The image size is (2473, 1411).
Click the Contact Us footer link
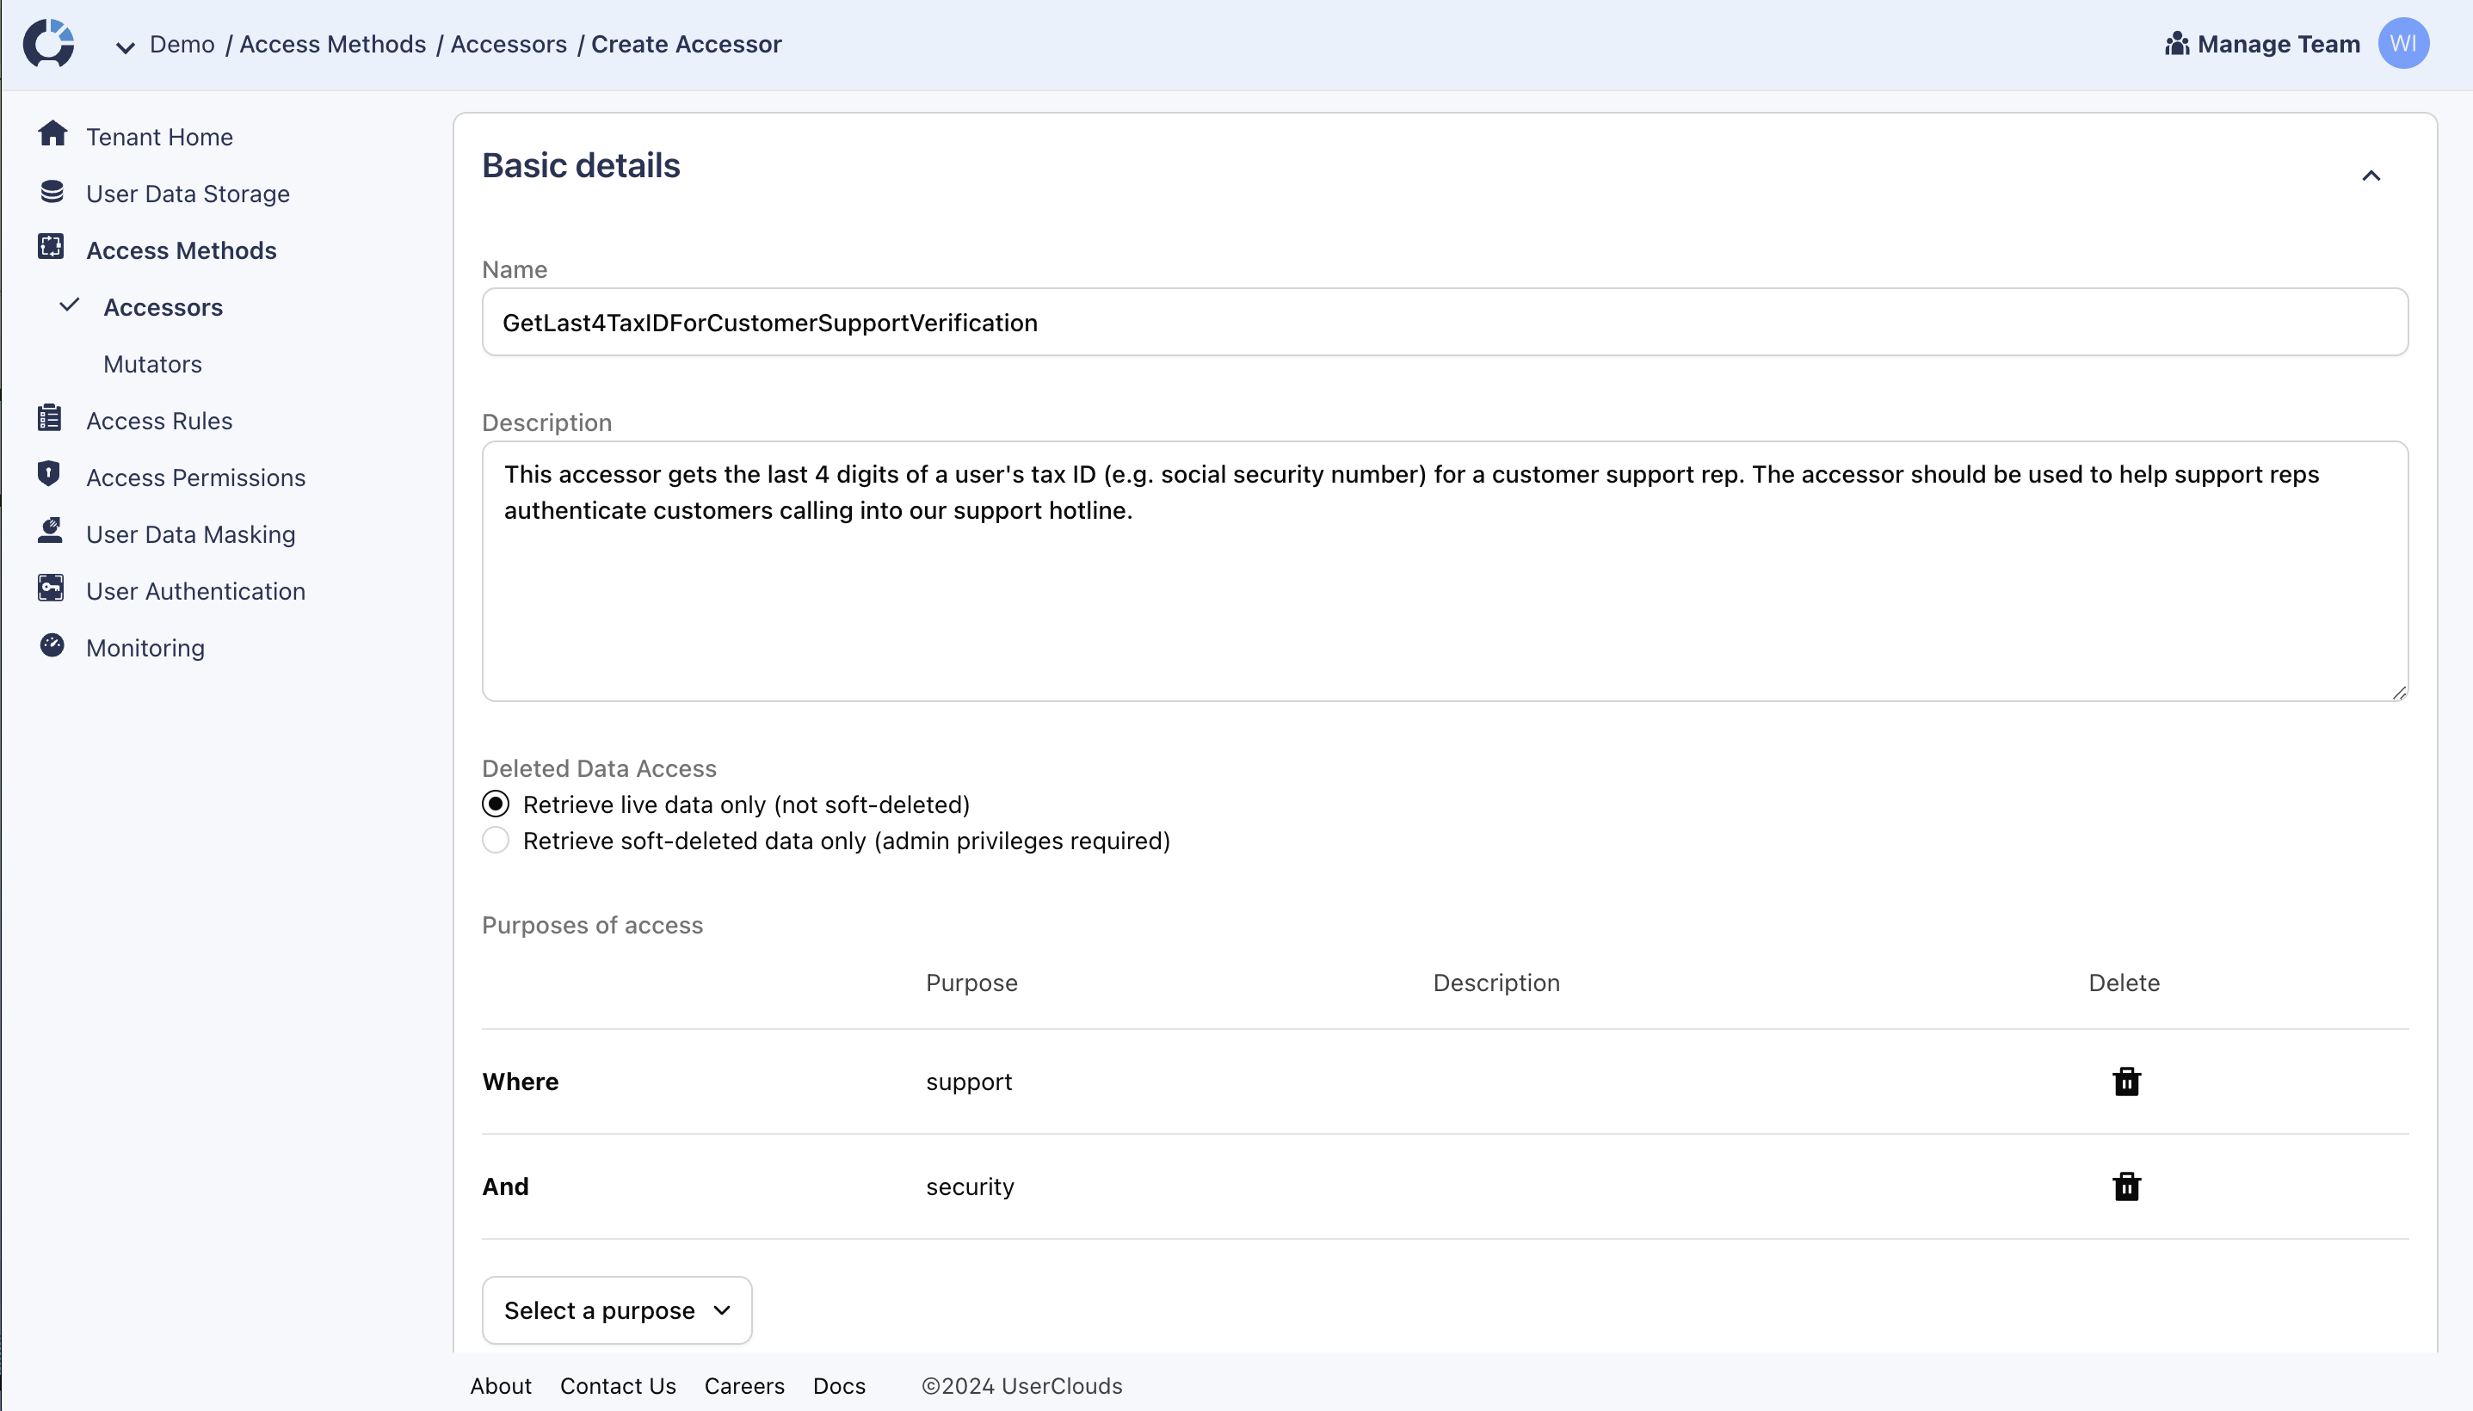coord(617,1385)
